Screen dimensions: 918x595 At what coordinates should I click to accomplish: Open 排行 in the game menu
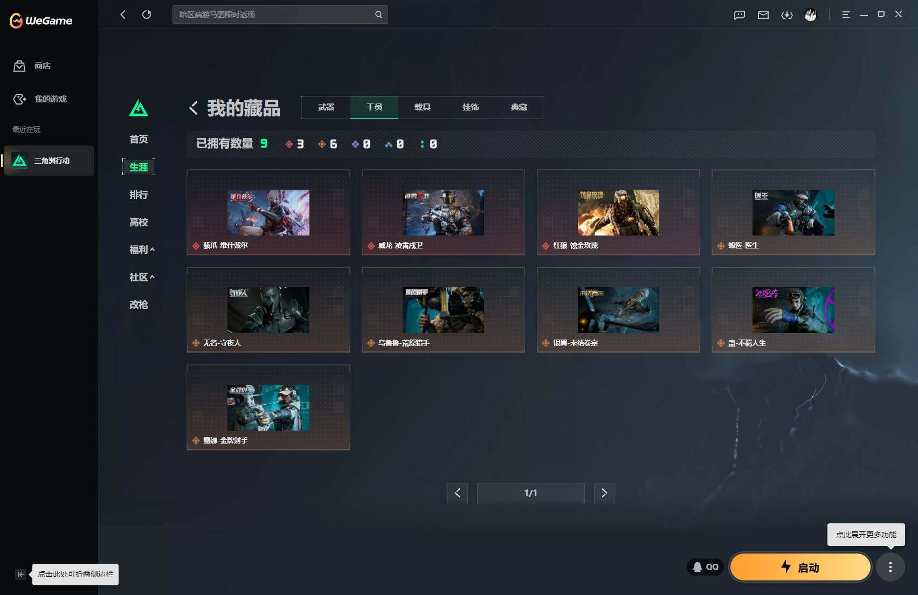(139, 195)
